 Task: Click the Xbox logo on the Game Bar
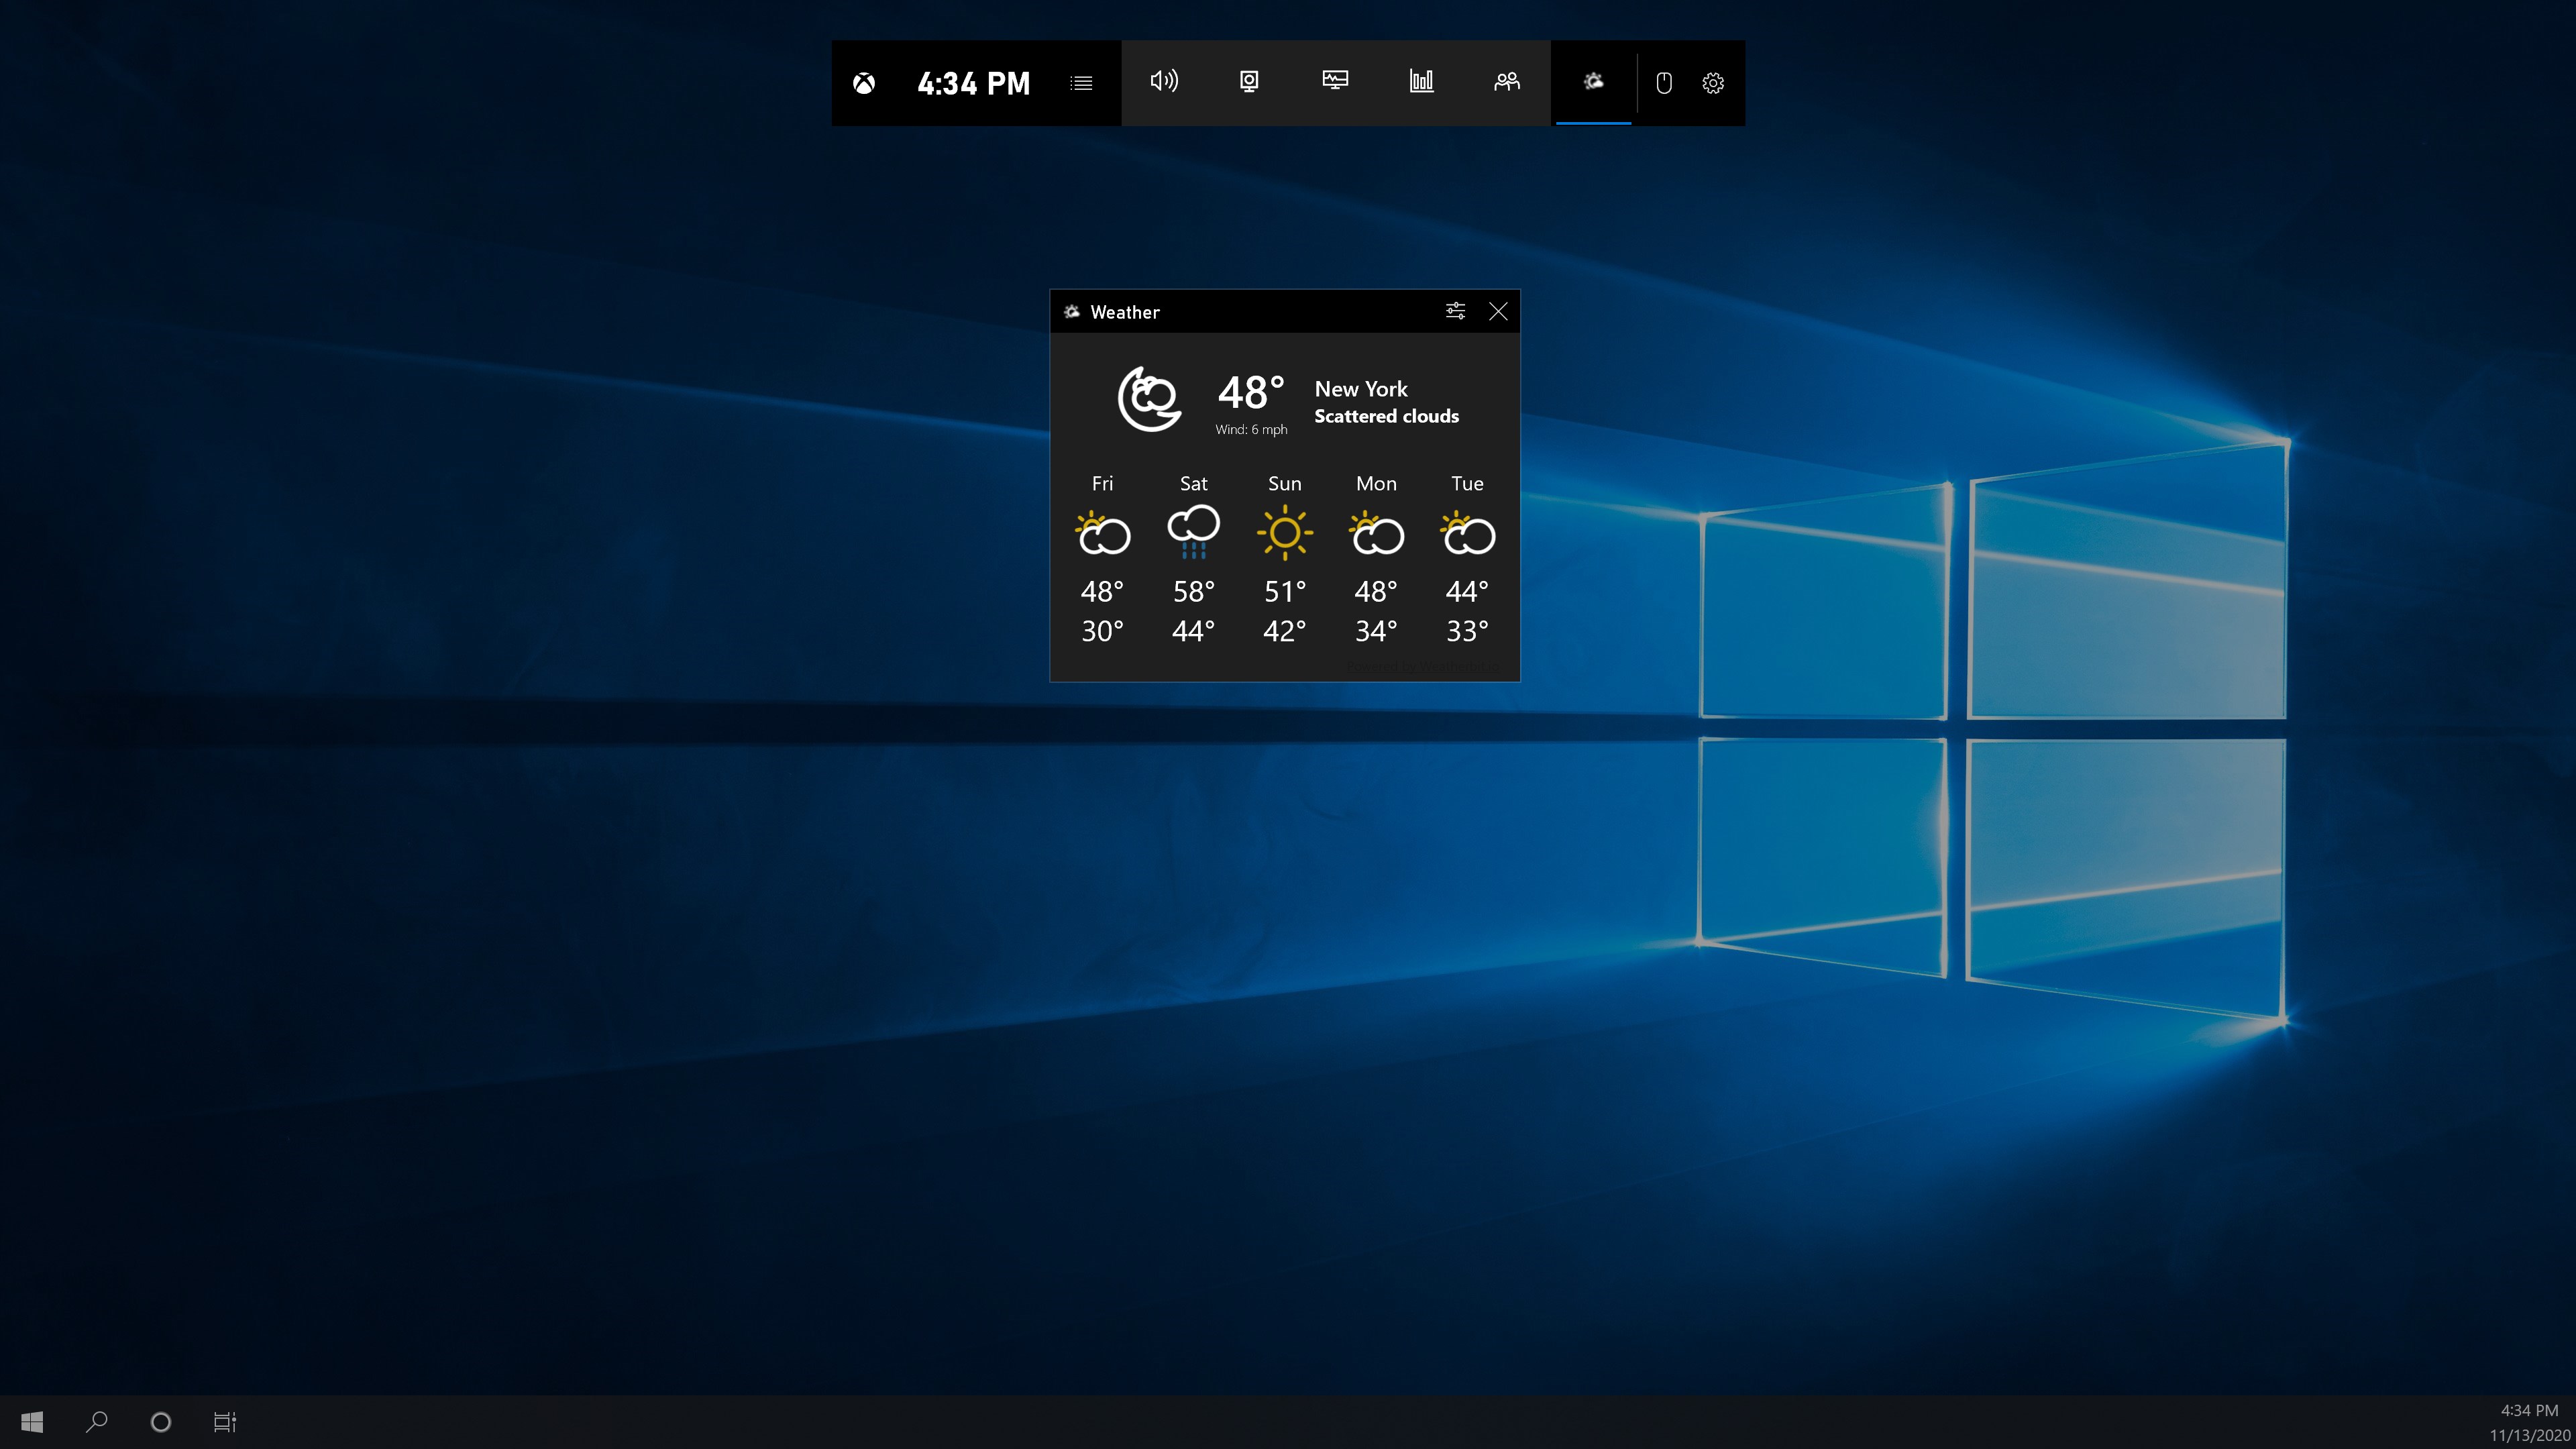864,83
